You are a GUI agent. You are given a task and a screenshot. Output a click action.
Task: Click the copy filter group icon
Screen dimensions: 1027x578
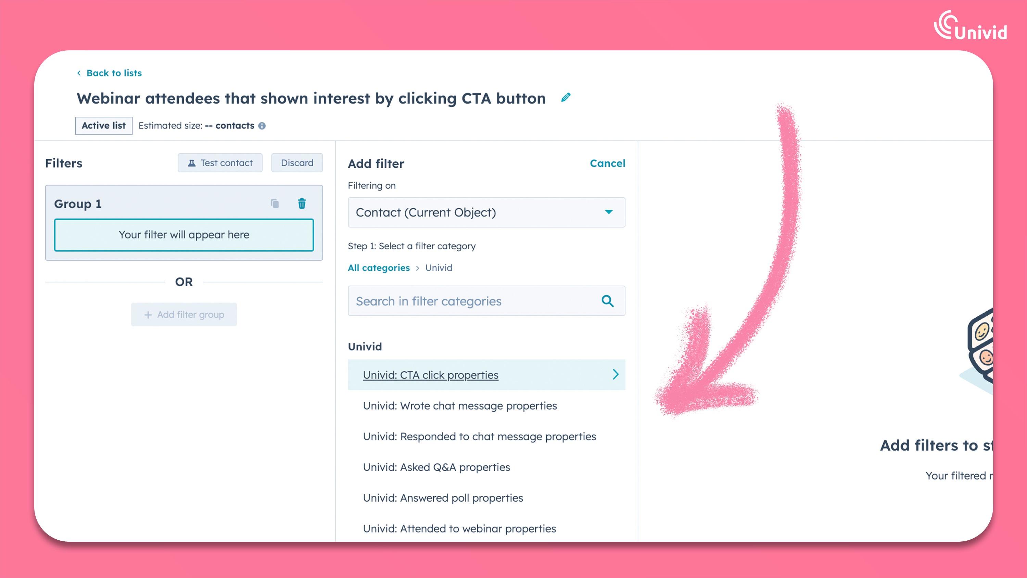[x=275, y=204]
